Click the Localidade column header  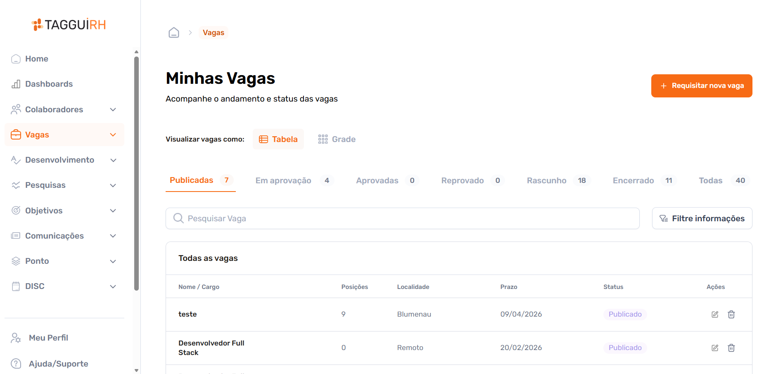pos(413,287)
